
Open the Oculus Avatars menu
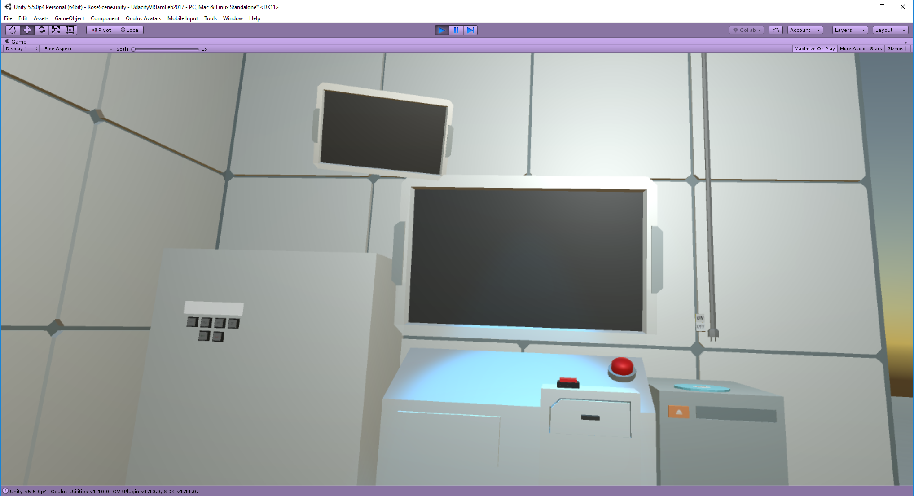[x=143, y=18]
